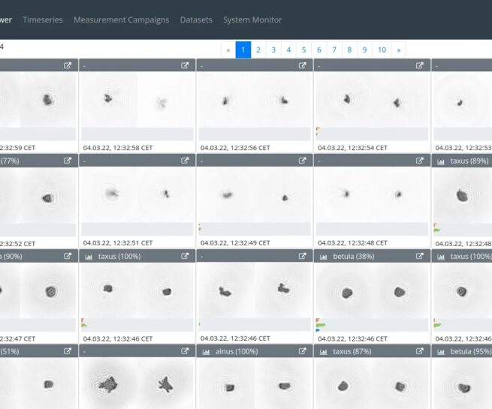The width and height of the screenshot is (492, 409).
Task: Click timestamp 04.03.22, 12:32:51 CET
Action: [x=118, y=243]
